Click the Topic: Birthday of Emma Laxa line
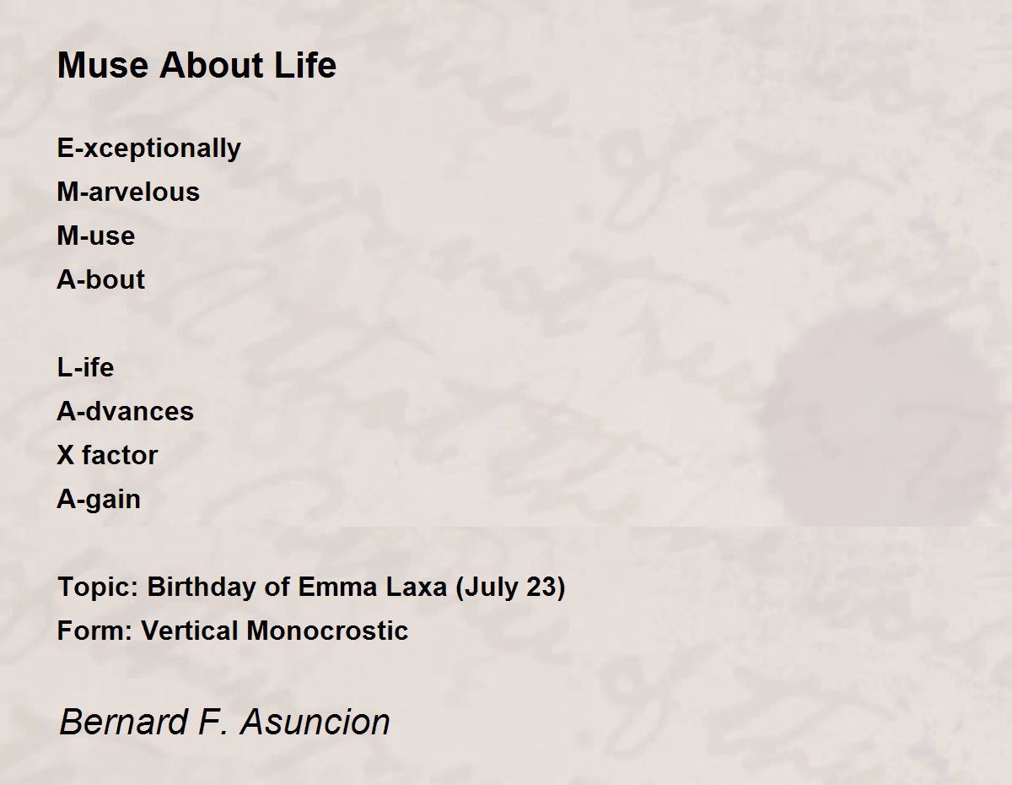Screen dimensions: 1012x785 tap(311, 587)
